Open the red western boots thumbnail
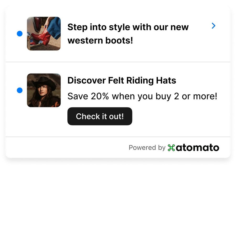This screenshot has width=236, height=232. [44, 34]
